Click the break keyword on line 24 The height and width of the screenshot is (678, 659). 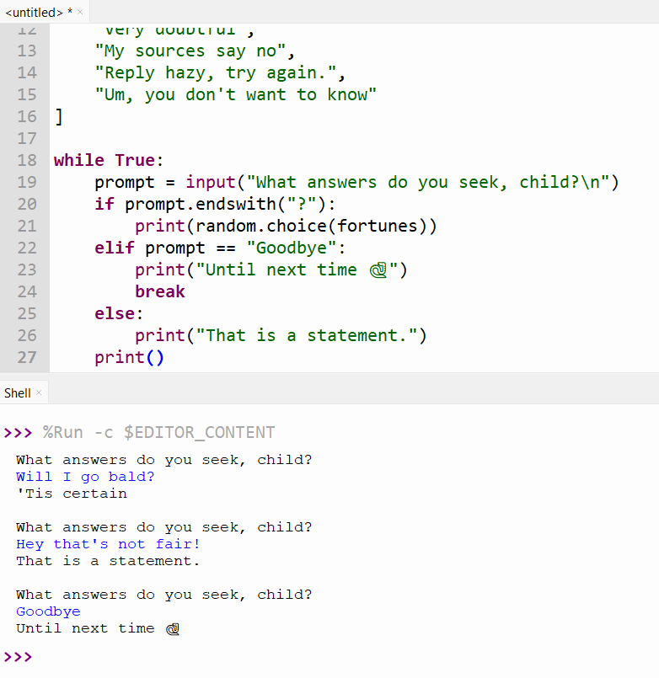tap(159, 291)
